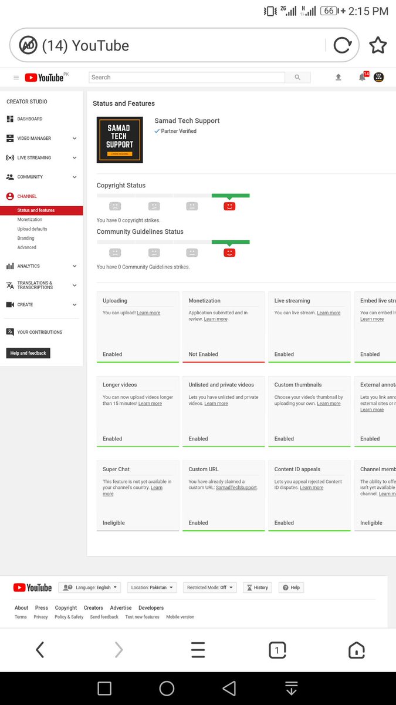
Task: Click Learn more in Uploading card
Action: coord(148,313)
